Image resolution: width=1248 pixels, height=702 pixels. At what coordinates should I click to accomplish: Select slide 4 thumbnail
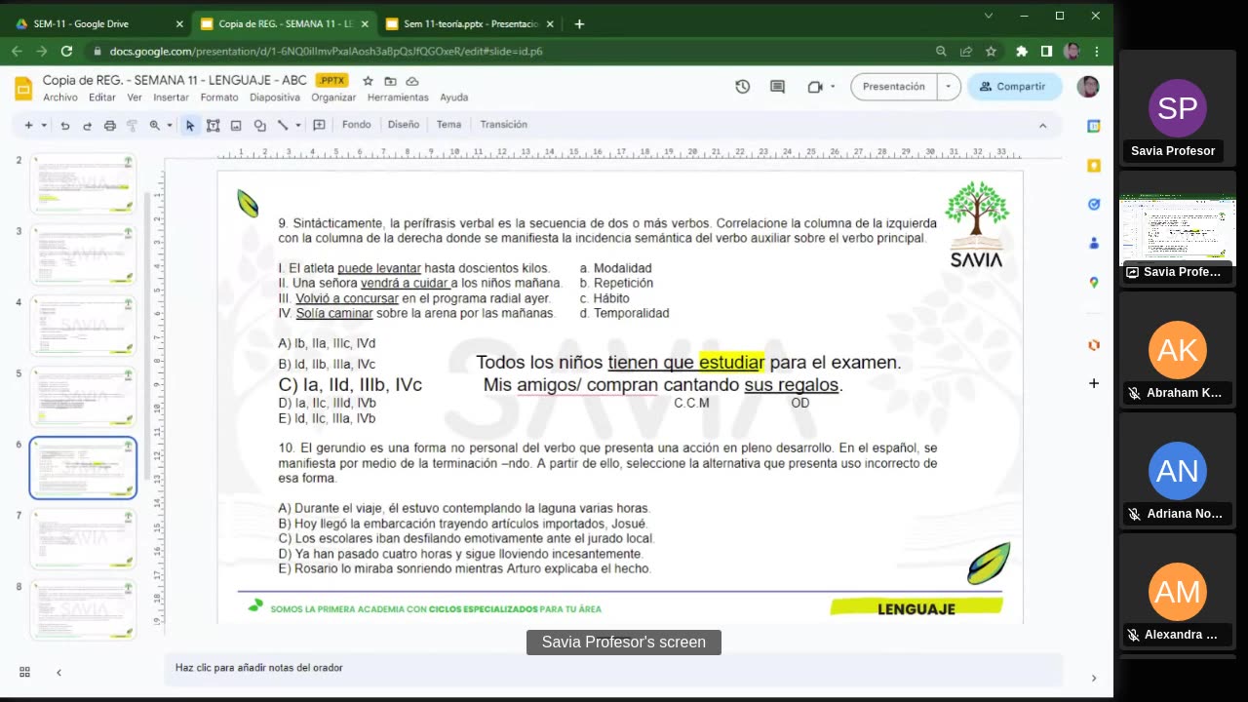click(83, 326)
